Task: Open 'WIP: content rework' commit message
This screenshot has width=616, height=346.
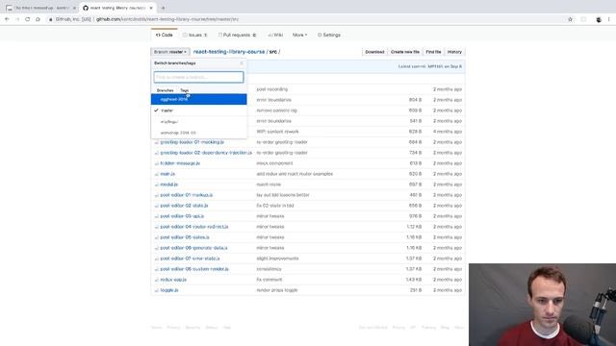Action: 277,132
